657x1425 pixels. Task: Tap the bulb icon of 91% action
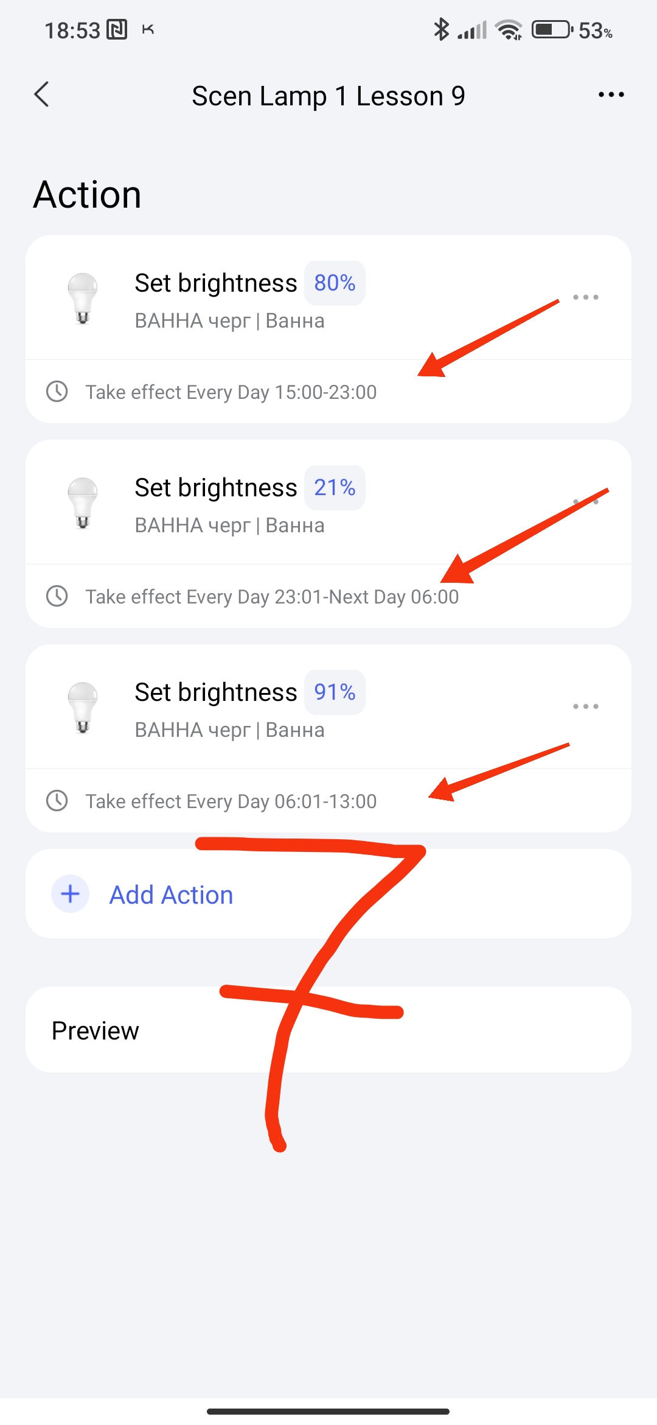click(83, 708)
